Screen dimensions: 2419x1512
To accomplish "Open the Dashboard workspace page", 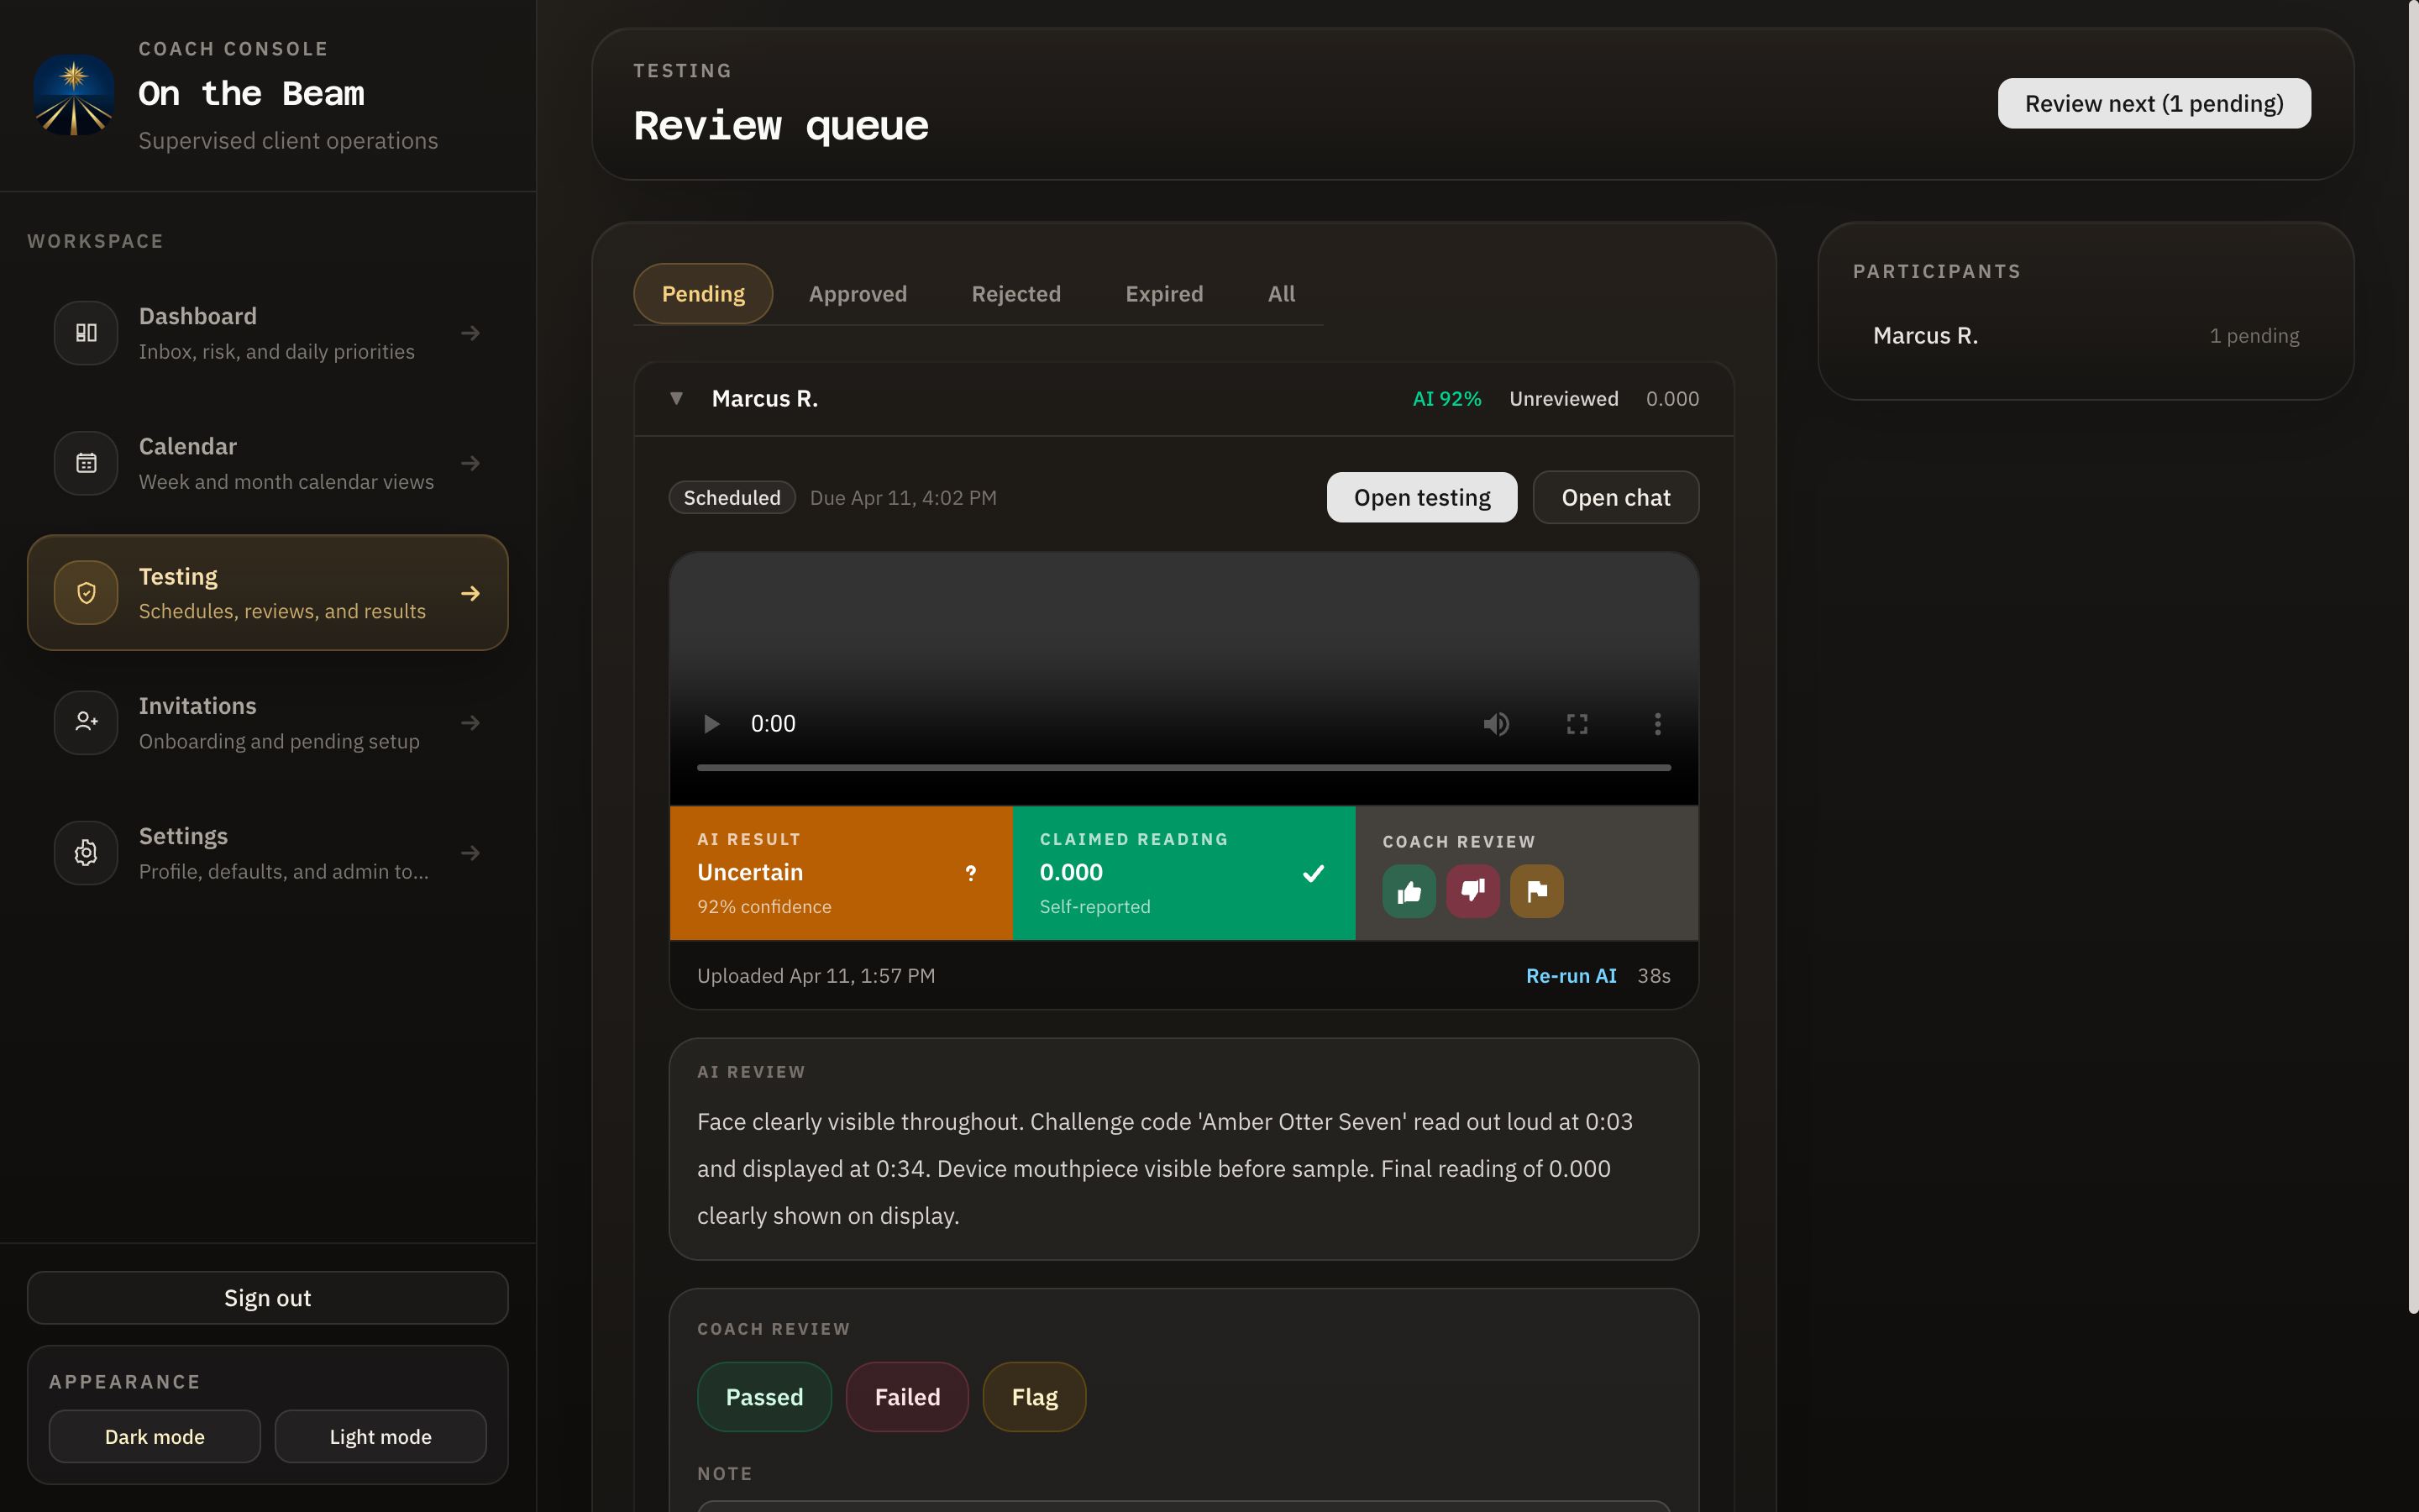I will [x=268, y=333].
